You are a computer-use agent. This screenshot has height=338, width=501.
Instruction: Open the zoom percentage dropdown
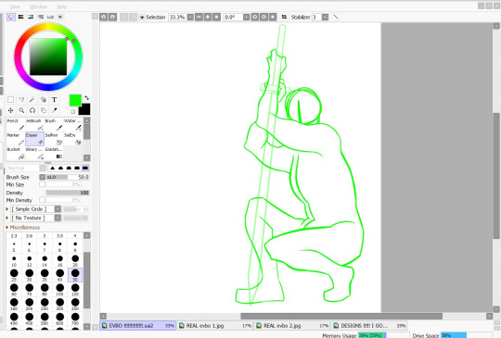[190, 17]
